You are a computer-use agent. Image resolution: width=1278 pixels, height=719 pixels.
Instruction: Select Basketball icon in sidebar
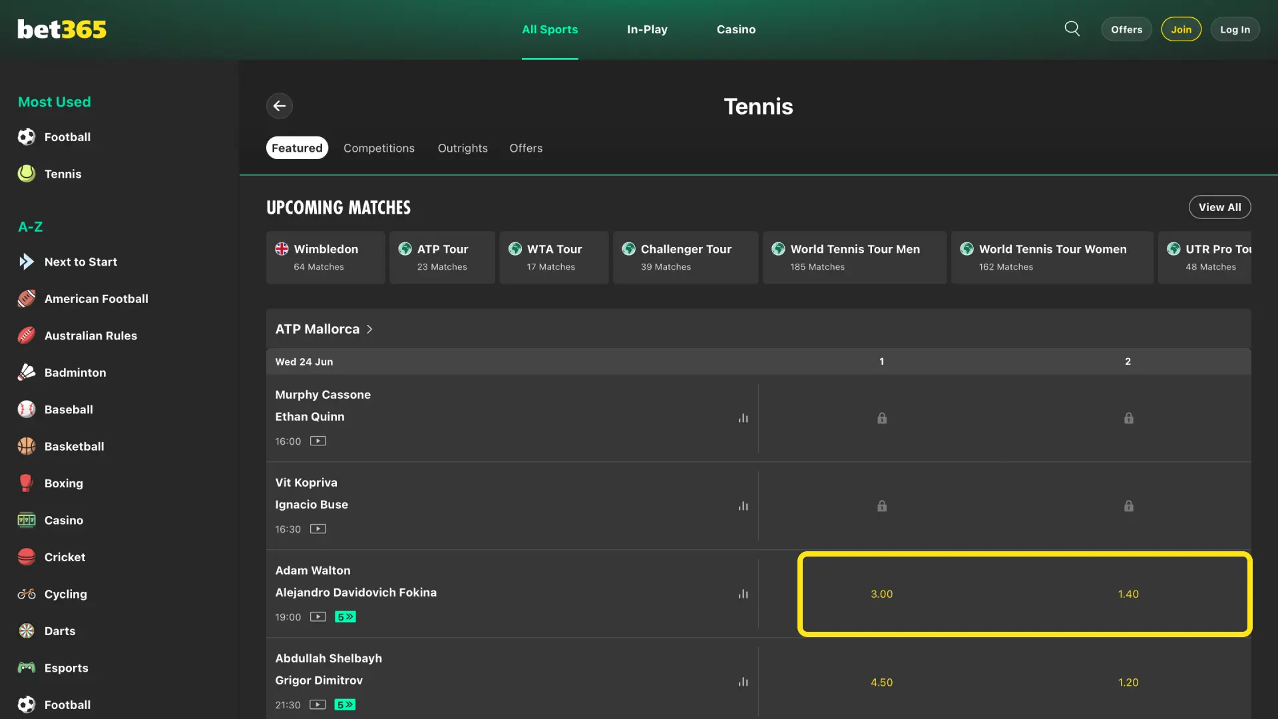[x=27, y=446]
